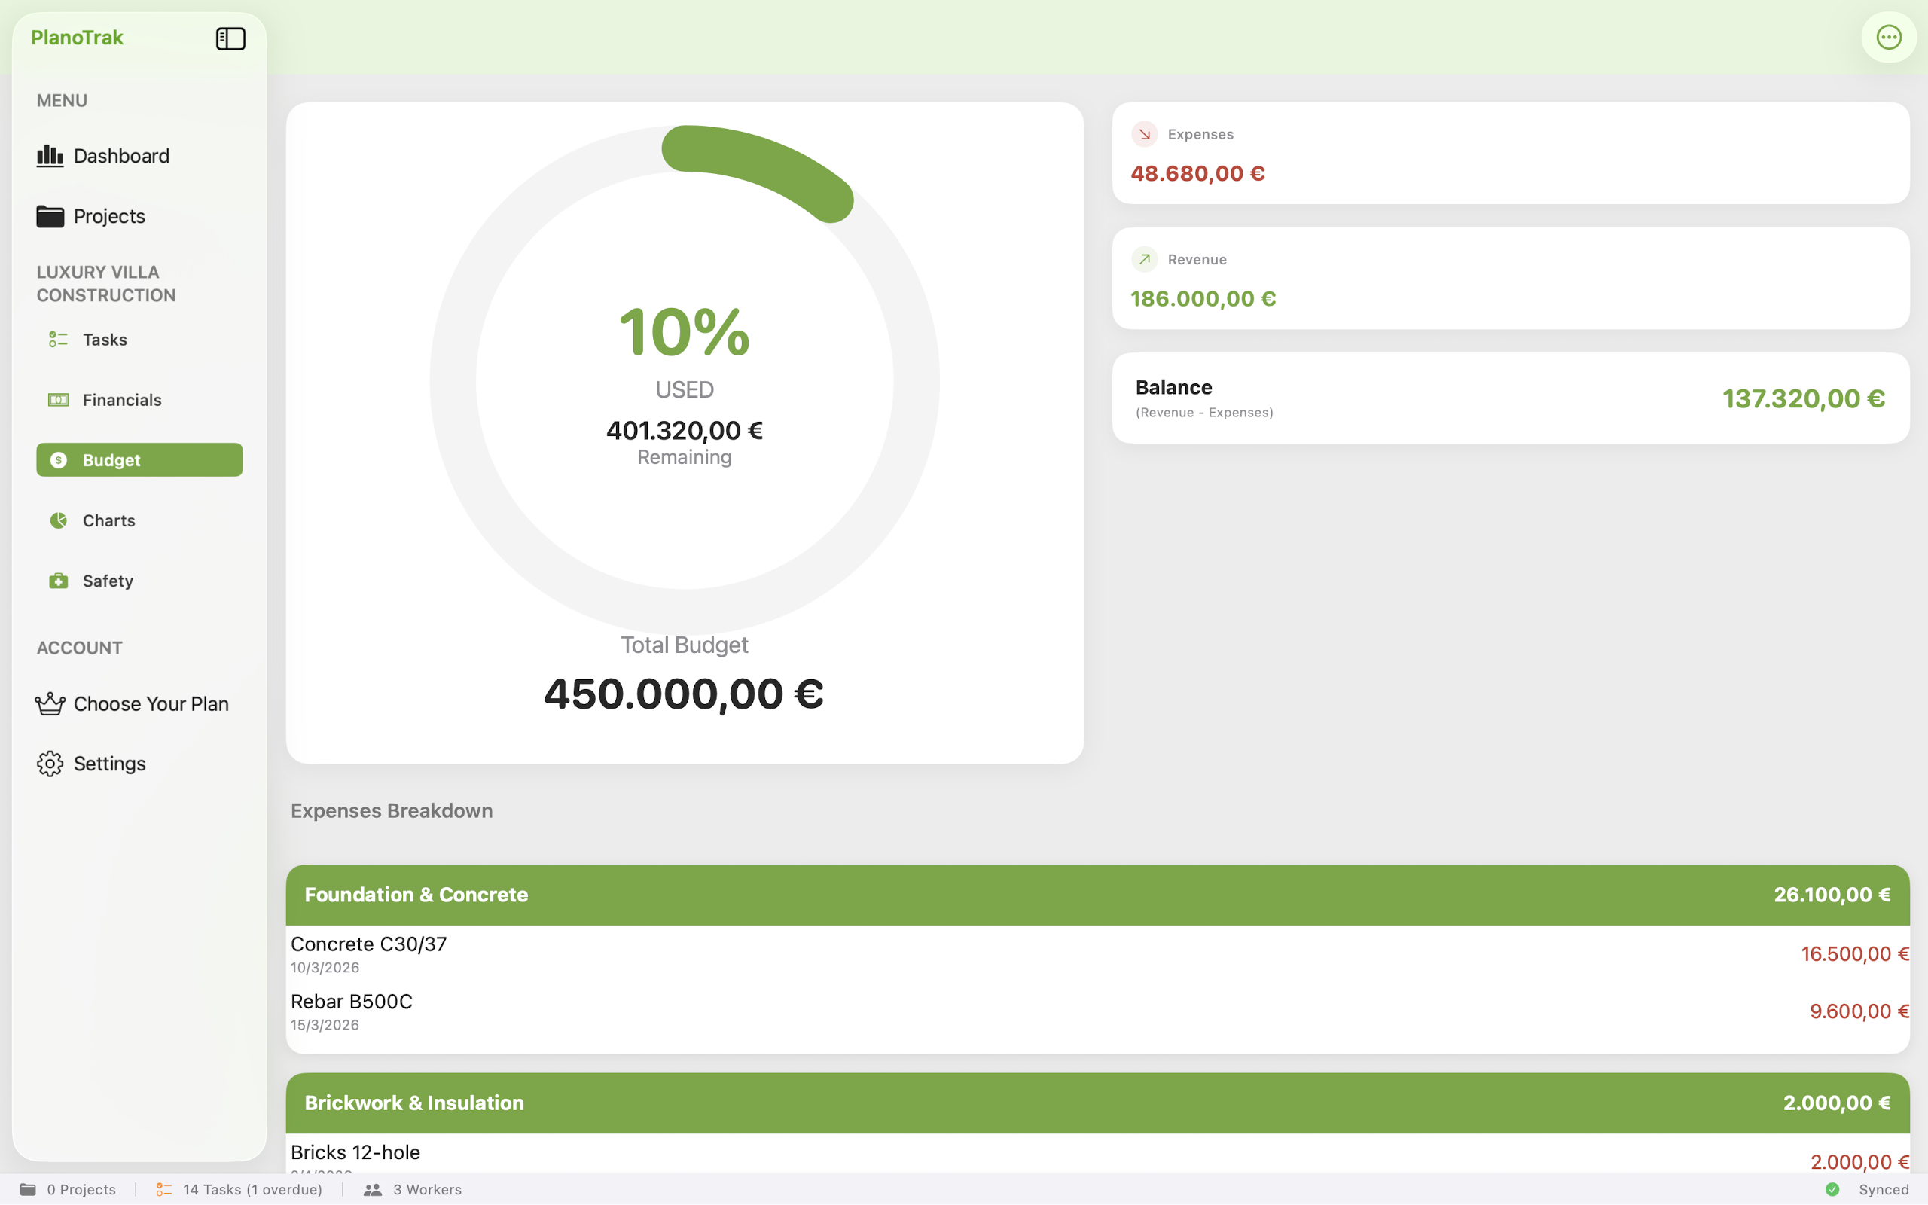
Task: Click the status bar workers people icon
Action: click(372, 1189)
